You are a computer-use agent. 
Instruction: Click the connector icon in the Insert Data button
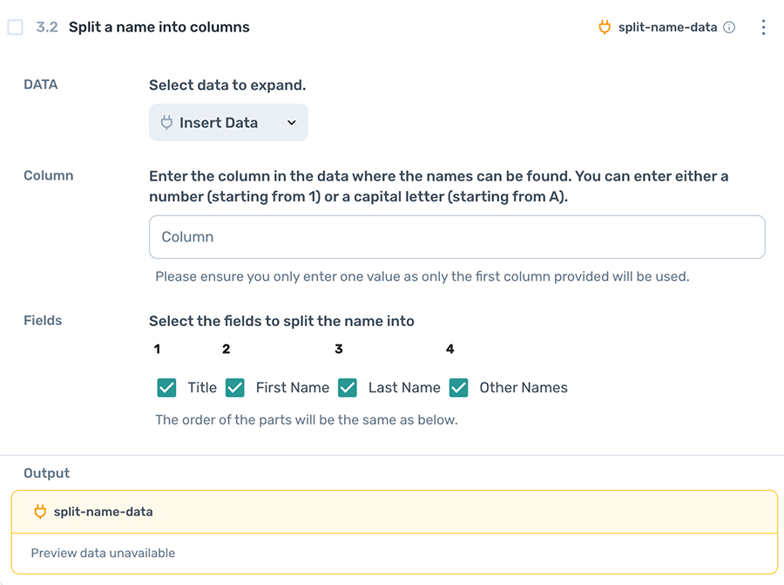(x=166, y=122)
